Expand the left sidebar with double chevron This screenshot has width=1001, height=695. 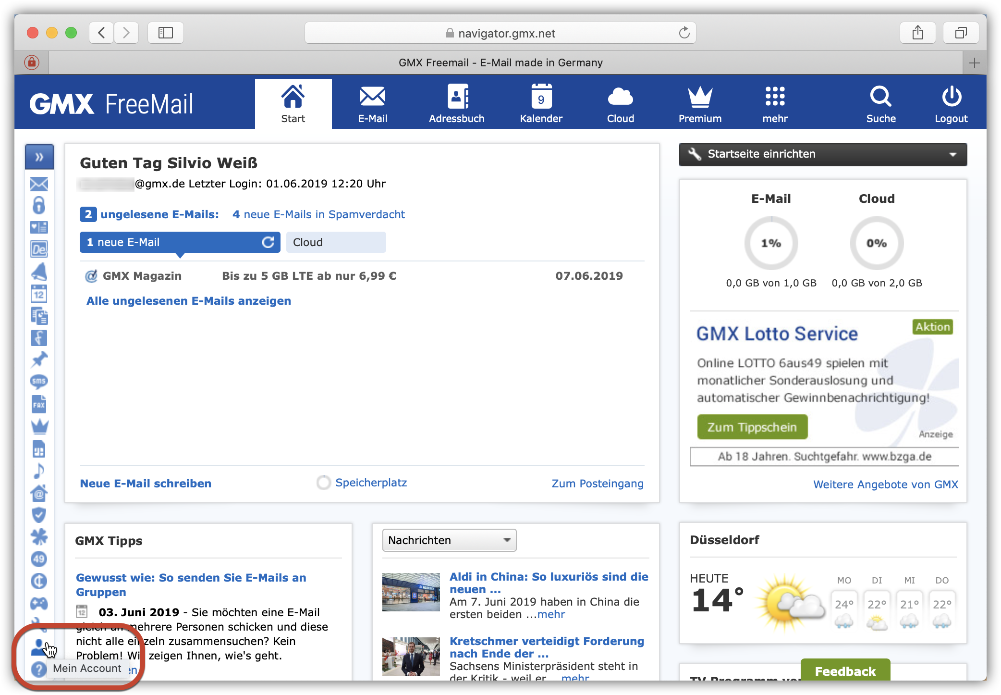point(39,157)
